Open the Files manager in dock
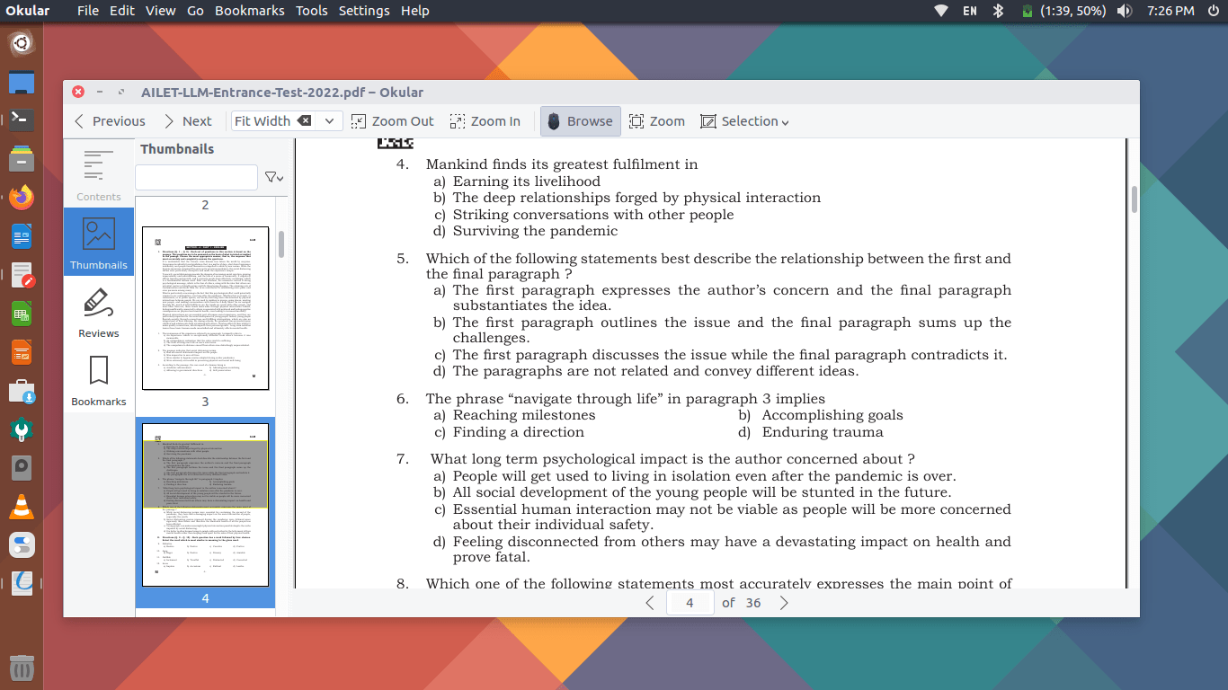The height and width of the screenshot is (690, 1228). coord(22,158)
